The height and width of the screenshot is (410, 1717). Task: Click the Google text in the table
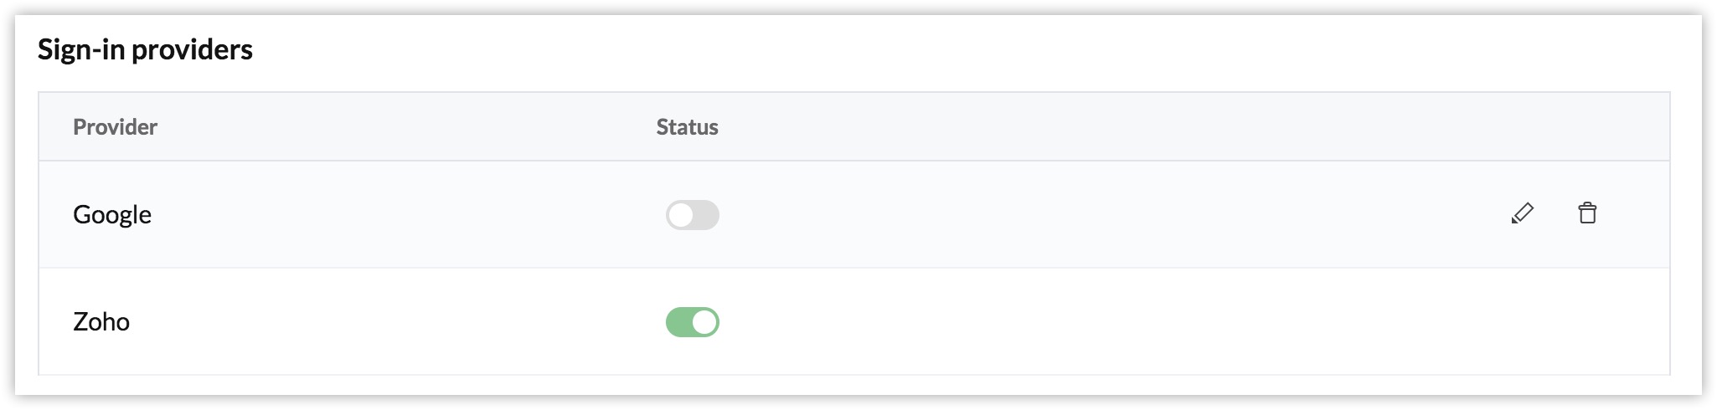112,215
